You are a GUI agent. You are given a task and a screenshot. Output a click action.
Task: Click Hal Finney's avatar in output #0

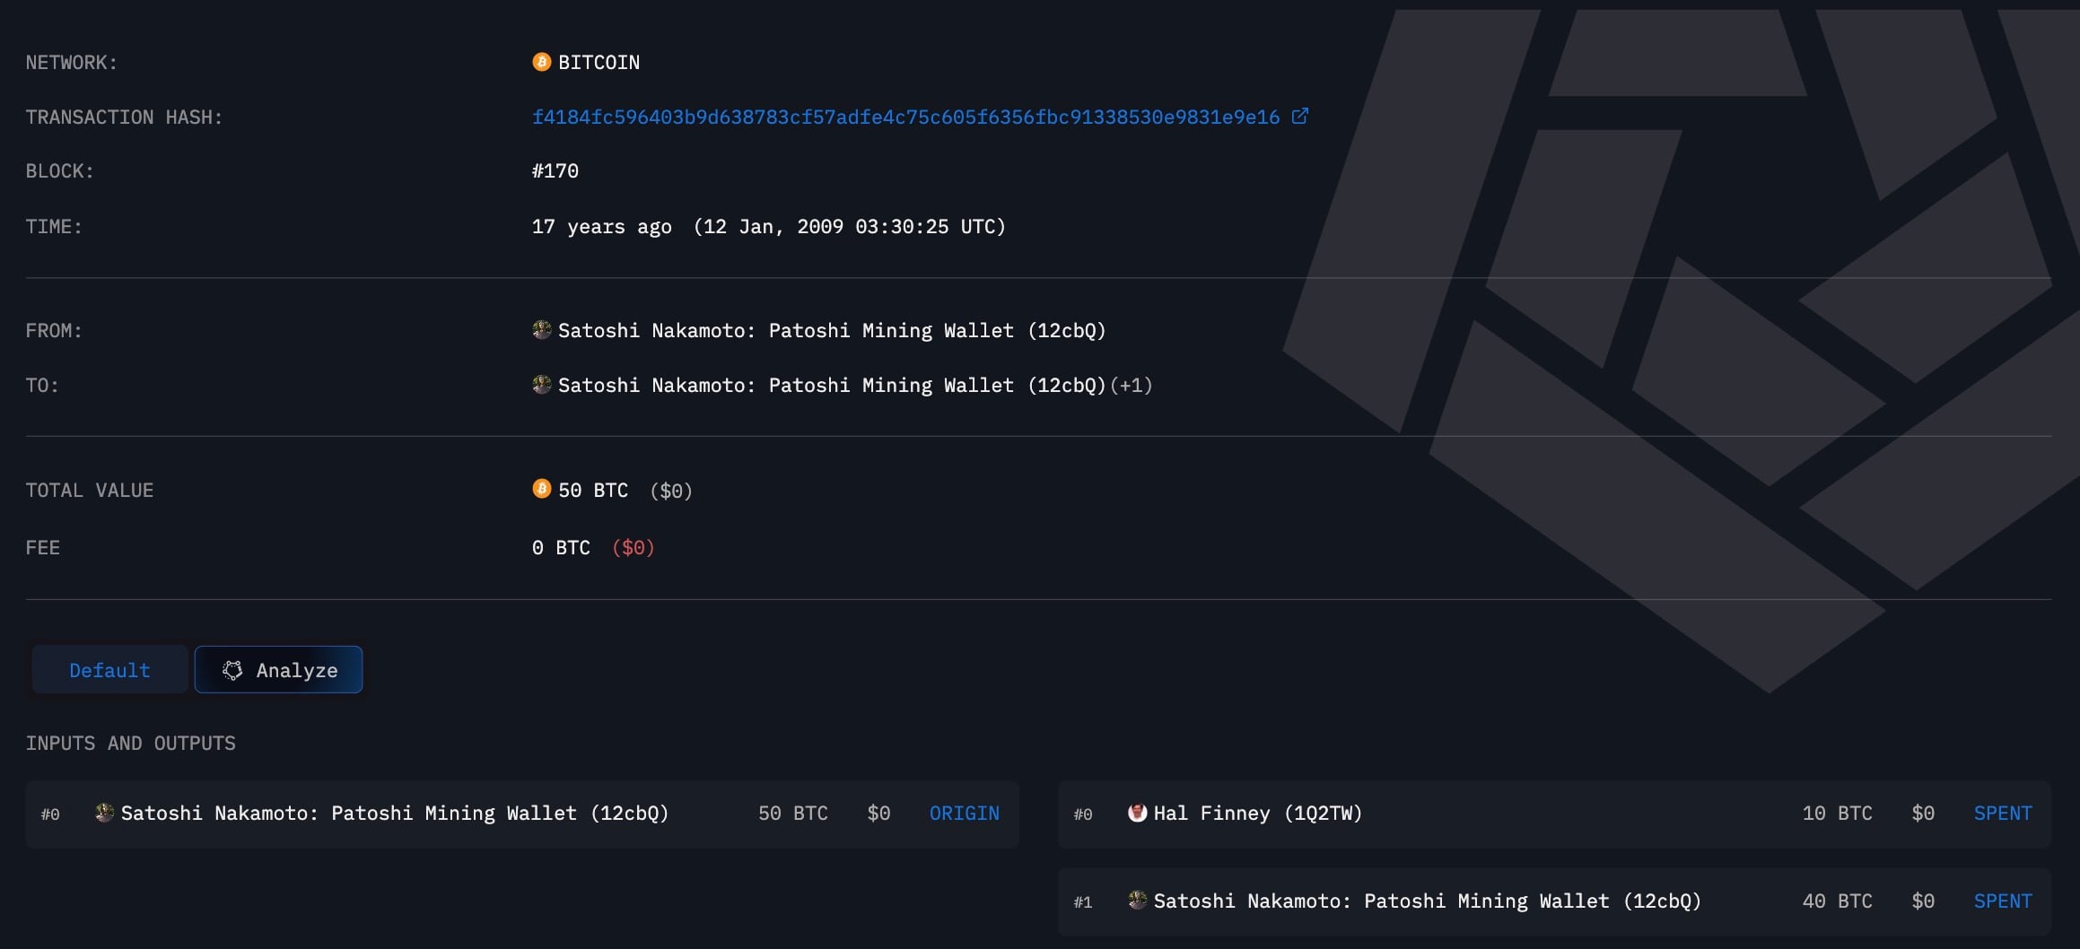pos(1137,813)
